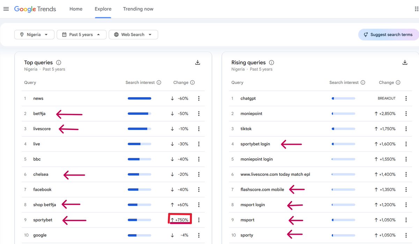Open the Nigeria location dropdown
The width and height of the screenshot is (419, 244).
[34, 34]
